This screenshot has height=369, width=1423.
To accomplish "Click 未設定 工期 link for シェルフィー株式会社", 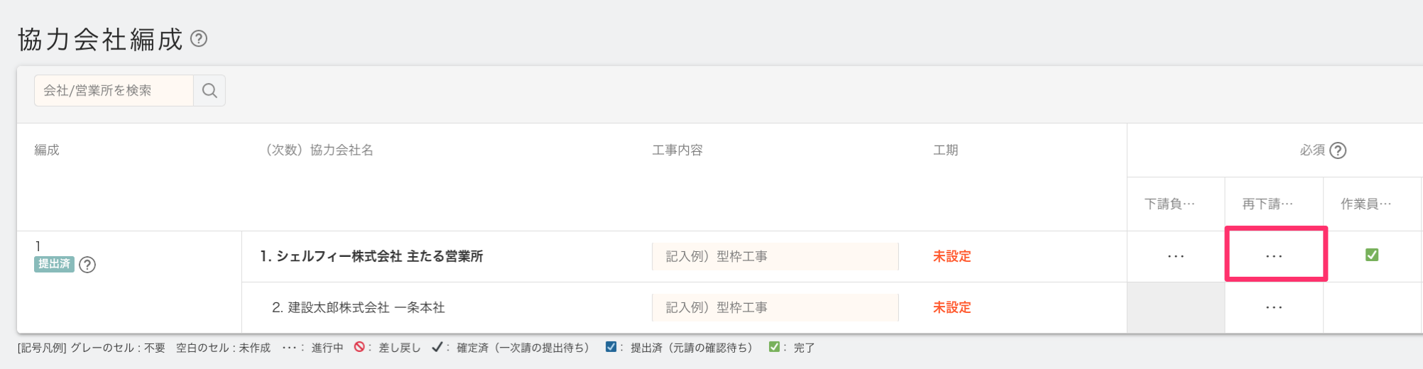I will pyautogui.click(x=952, y=256).
